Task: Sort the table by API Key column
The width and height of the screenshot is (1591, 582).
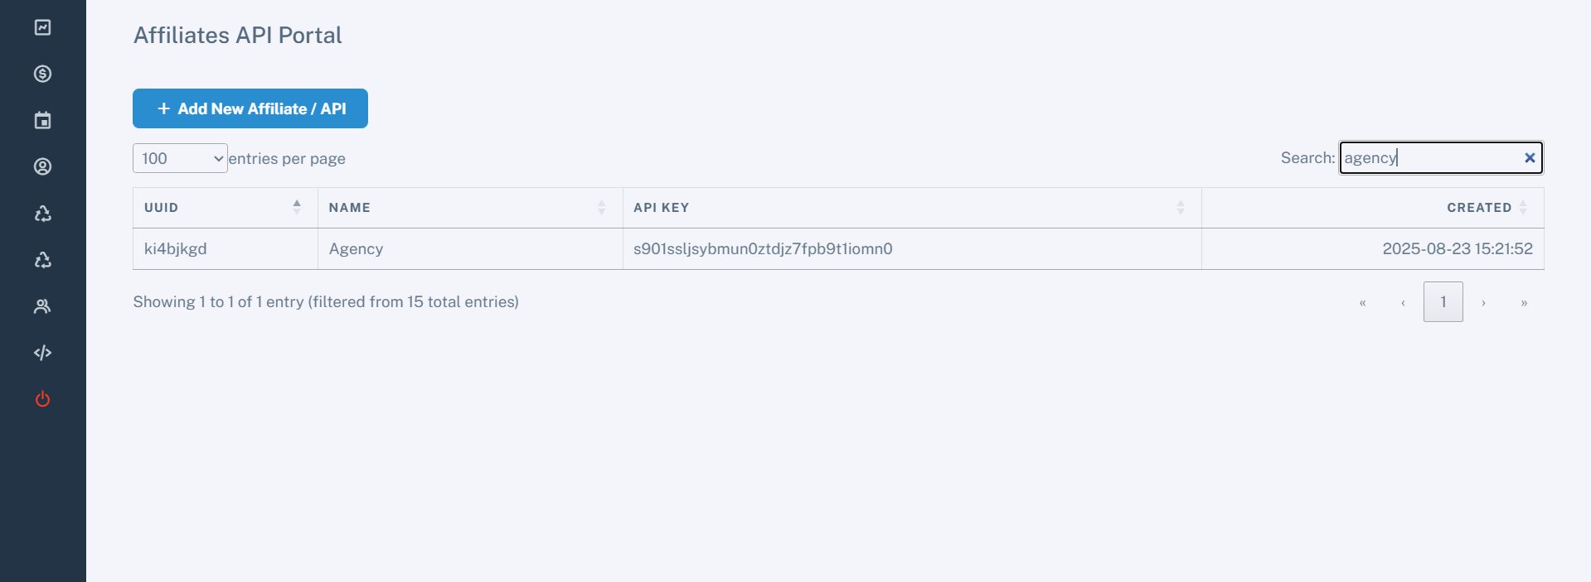Action: tap(911, 208)
